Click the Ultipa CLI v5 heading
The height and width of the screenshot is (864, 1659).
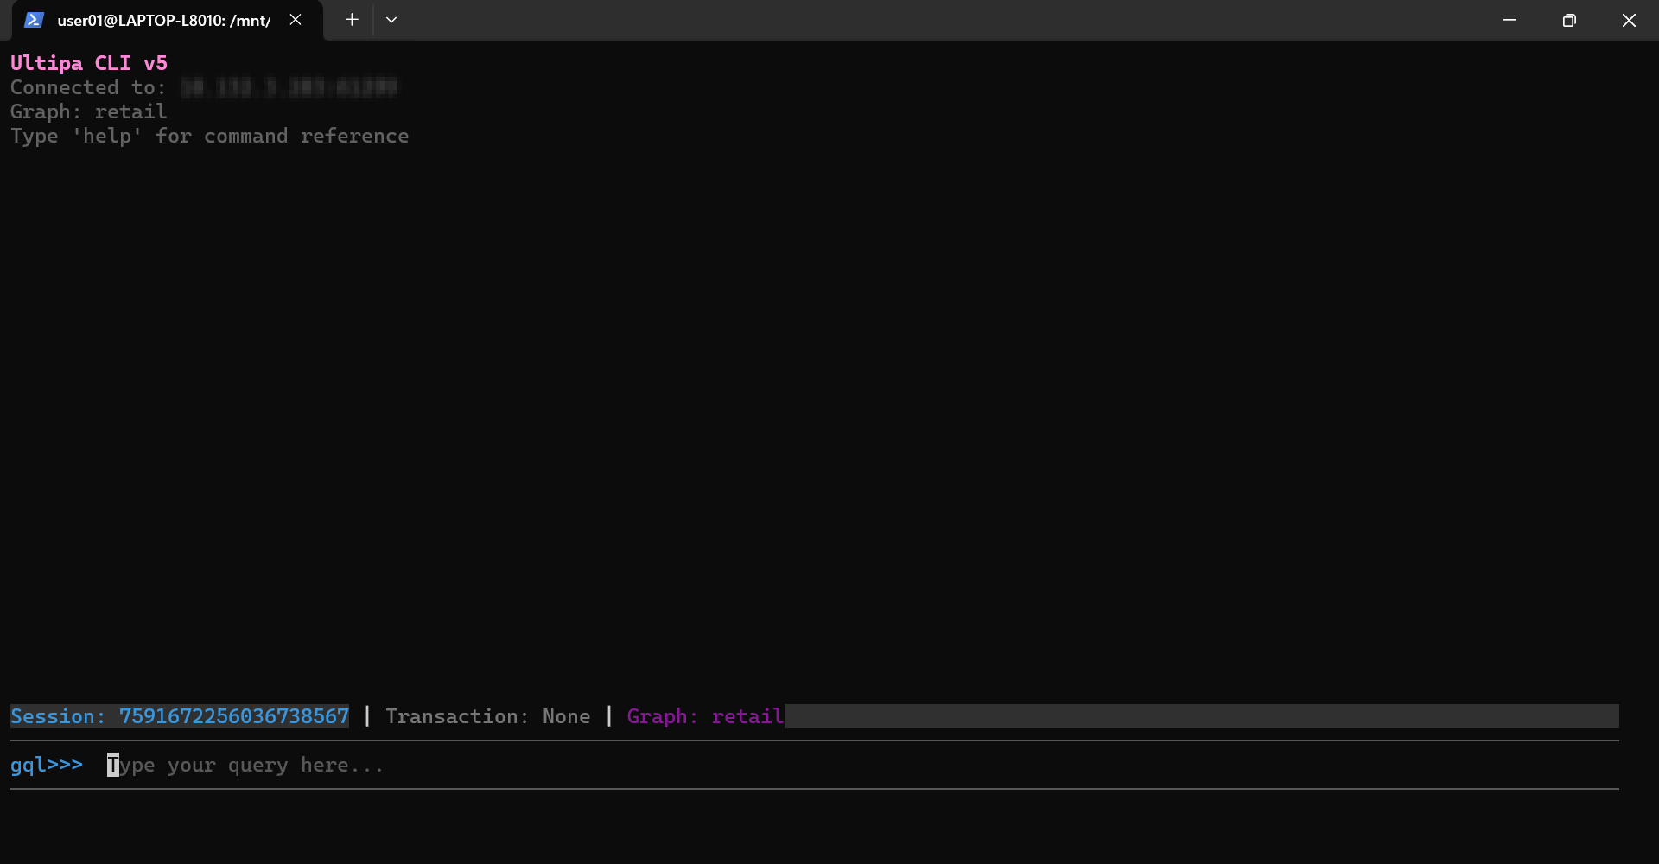pos(89,63)
